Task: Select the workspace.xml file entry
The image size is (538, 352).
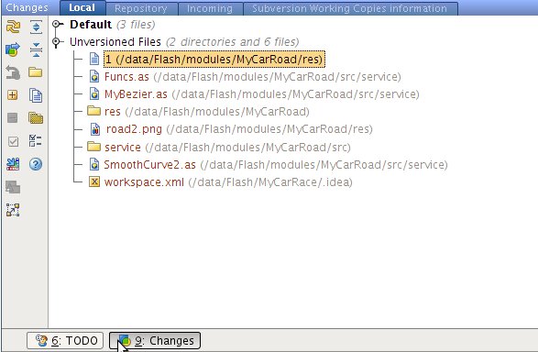Action: pyautogui.click(x=144, y=181)
